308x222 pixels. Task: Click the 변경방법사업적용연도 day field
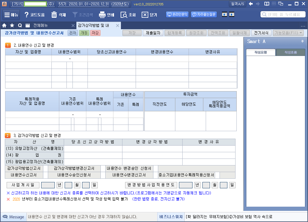223,185
